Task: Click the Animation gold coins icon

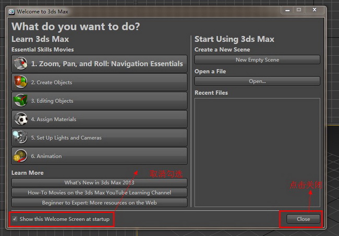Action: click(20, 156)
